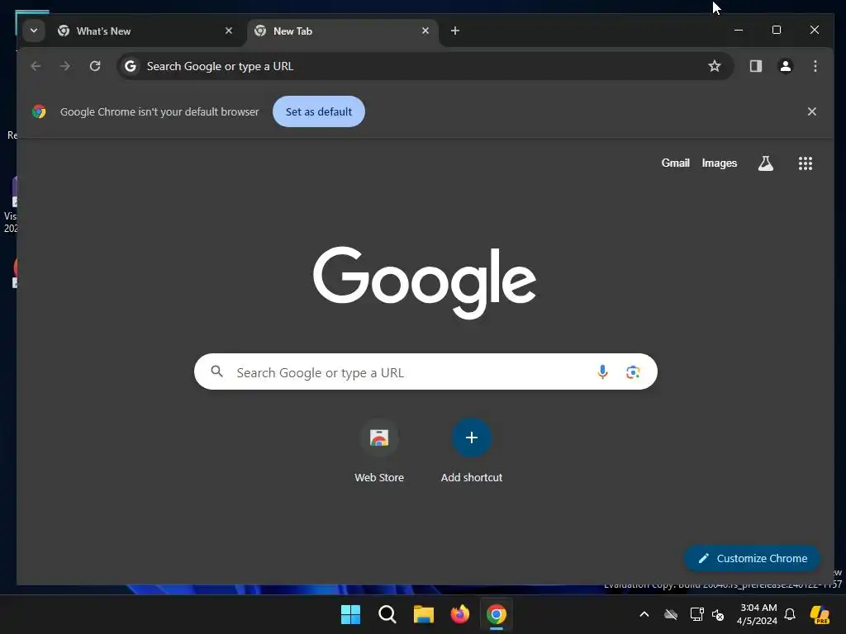Click the Chrome logo in the infobar
Viewport: 846px width, 634px height.
[x=39, y=111]
